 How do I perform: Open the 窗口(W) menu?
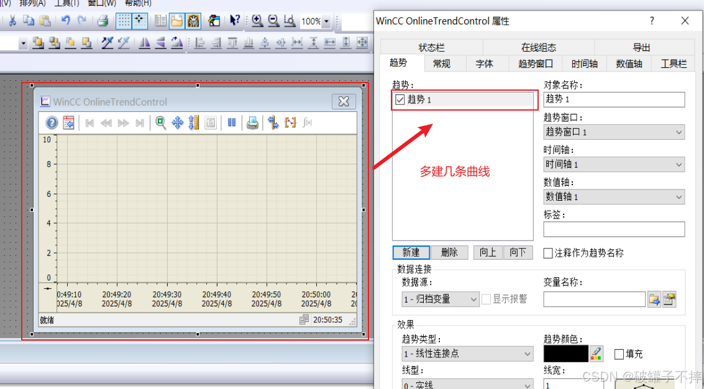point(101,3)
